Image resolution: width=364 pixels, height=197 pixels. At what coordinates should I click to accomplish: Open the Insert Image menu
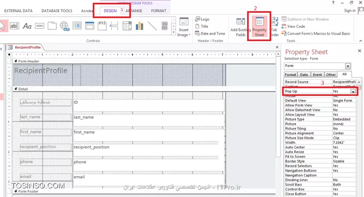point(184,27)
